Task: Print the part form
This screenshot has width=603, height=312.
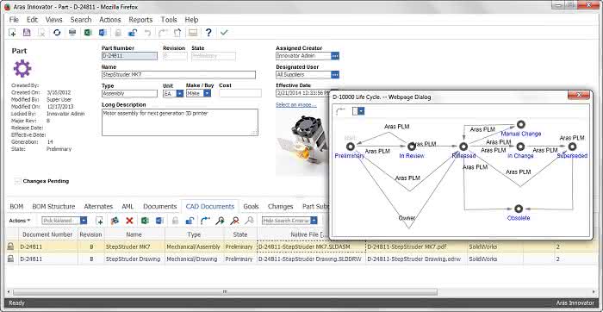Action: tap(71, 33)
